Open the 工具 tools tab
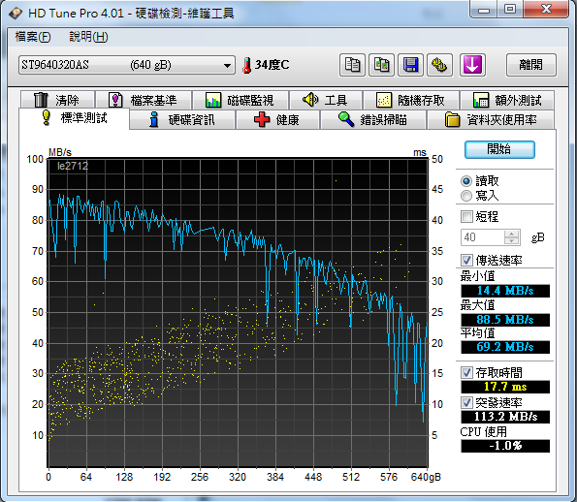 (x=326, y=100)
